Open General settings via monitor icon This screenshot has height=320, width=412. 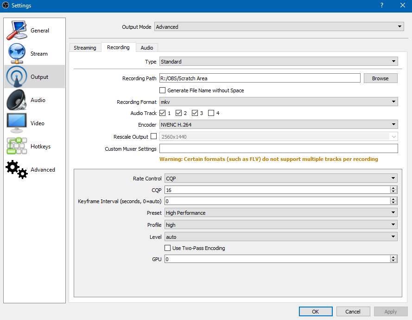[x=17, y=31]
